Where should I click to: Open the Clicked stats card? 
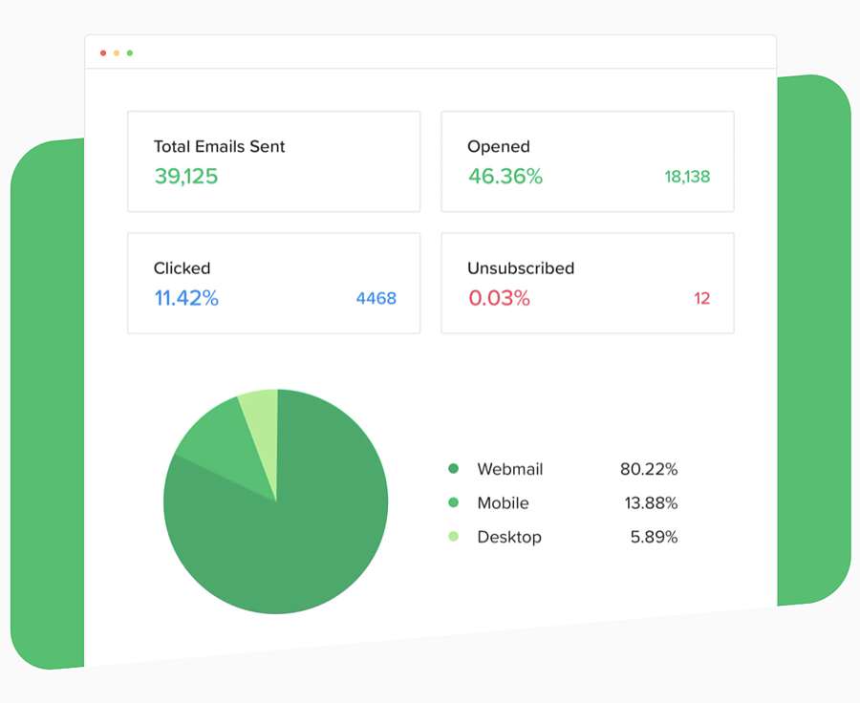pyautogui.click(x=273, y=283)
